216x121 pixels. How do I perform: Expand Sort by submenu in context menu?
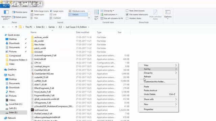coord(158,69)
